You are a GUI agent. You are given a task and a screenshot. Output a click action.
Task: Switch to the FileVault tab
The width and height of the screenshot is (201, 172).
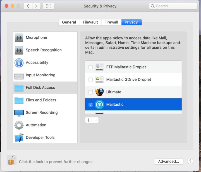coord(90,22)
